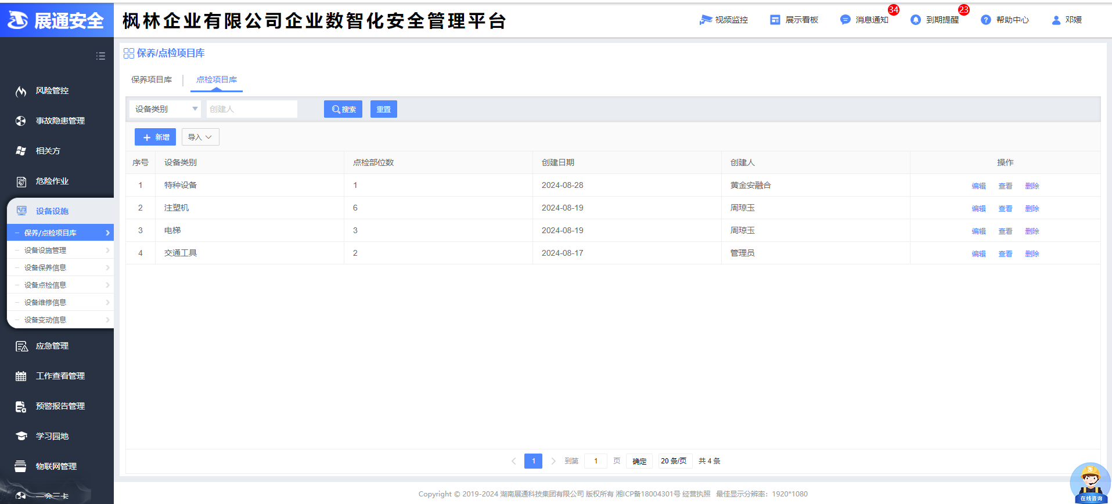The height and width of the screenshot is (504, 1112).
Task: Expand the 设备类别 filter dropdown
Action: click(165, 109)
